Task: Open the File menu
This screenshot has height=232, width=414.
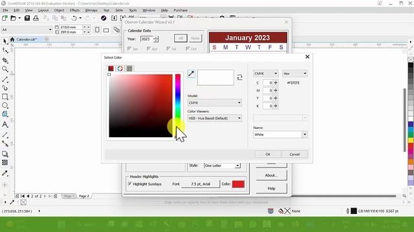Action: coord(5,10)
